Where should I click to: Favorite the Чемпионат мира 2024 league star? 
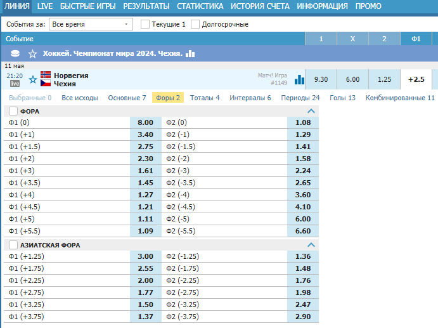point(33,53)
